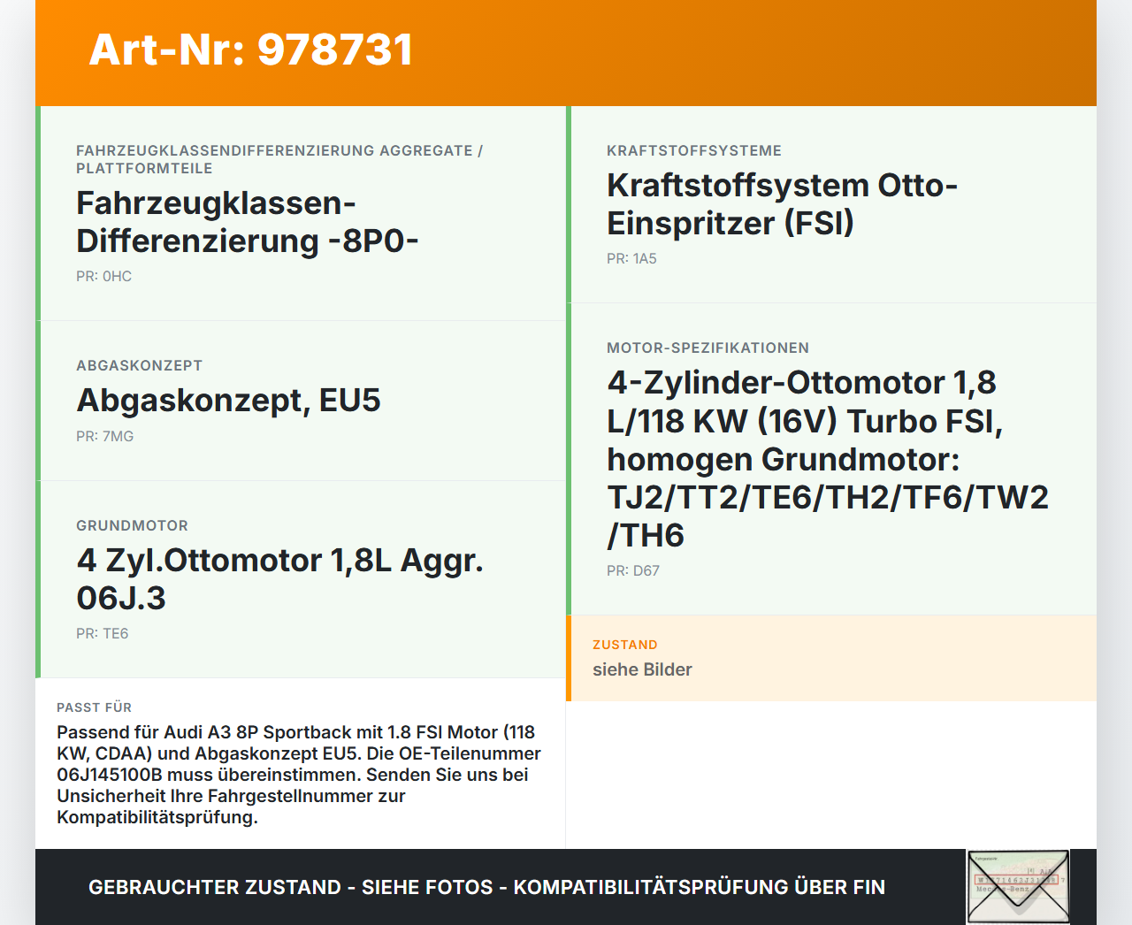Click the Zustand siehe Bilder notice
This screenshot has height=925, width=1132.
coord(831,658)
